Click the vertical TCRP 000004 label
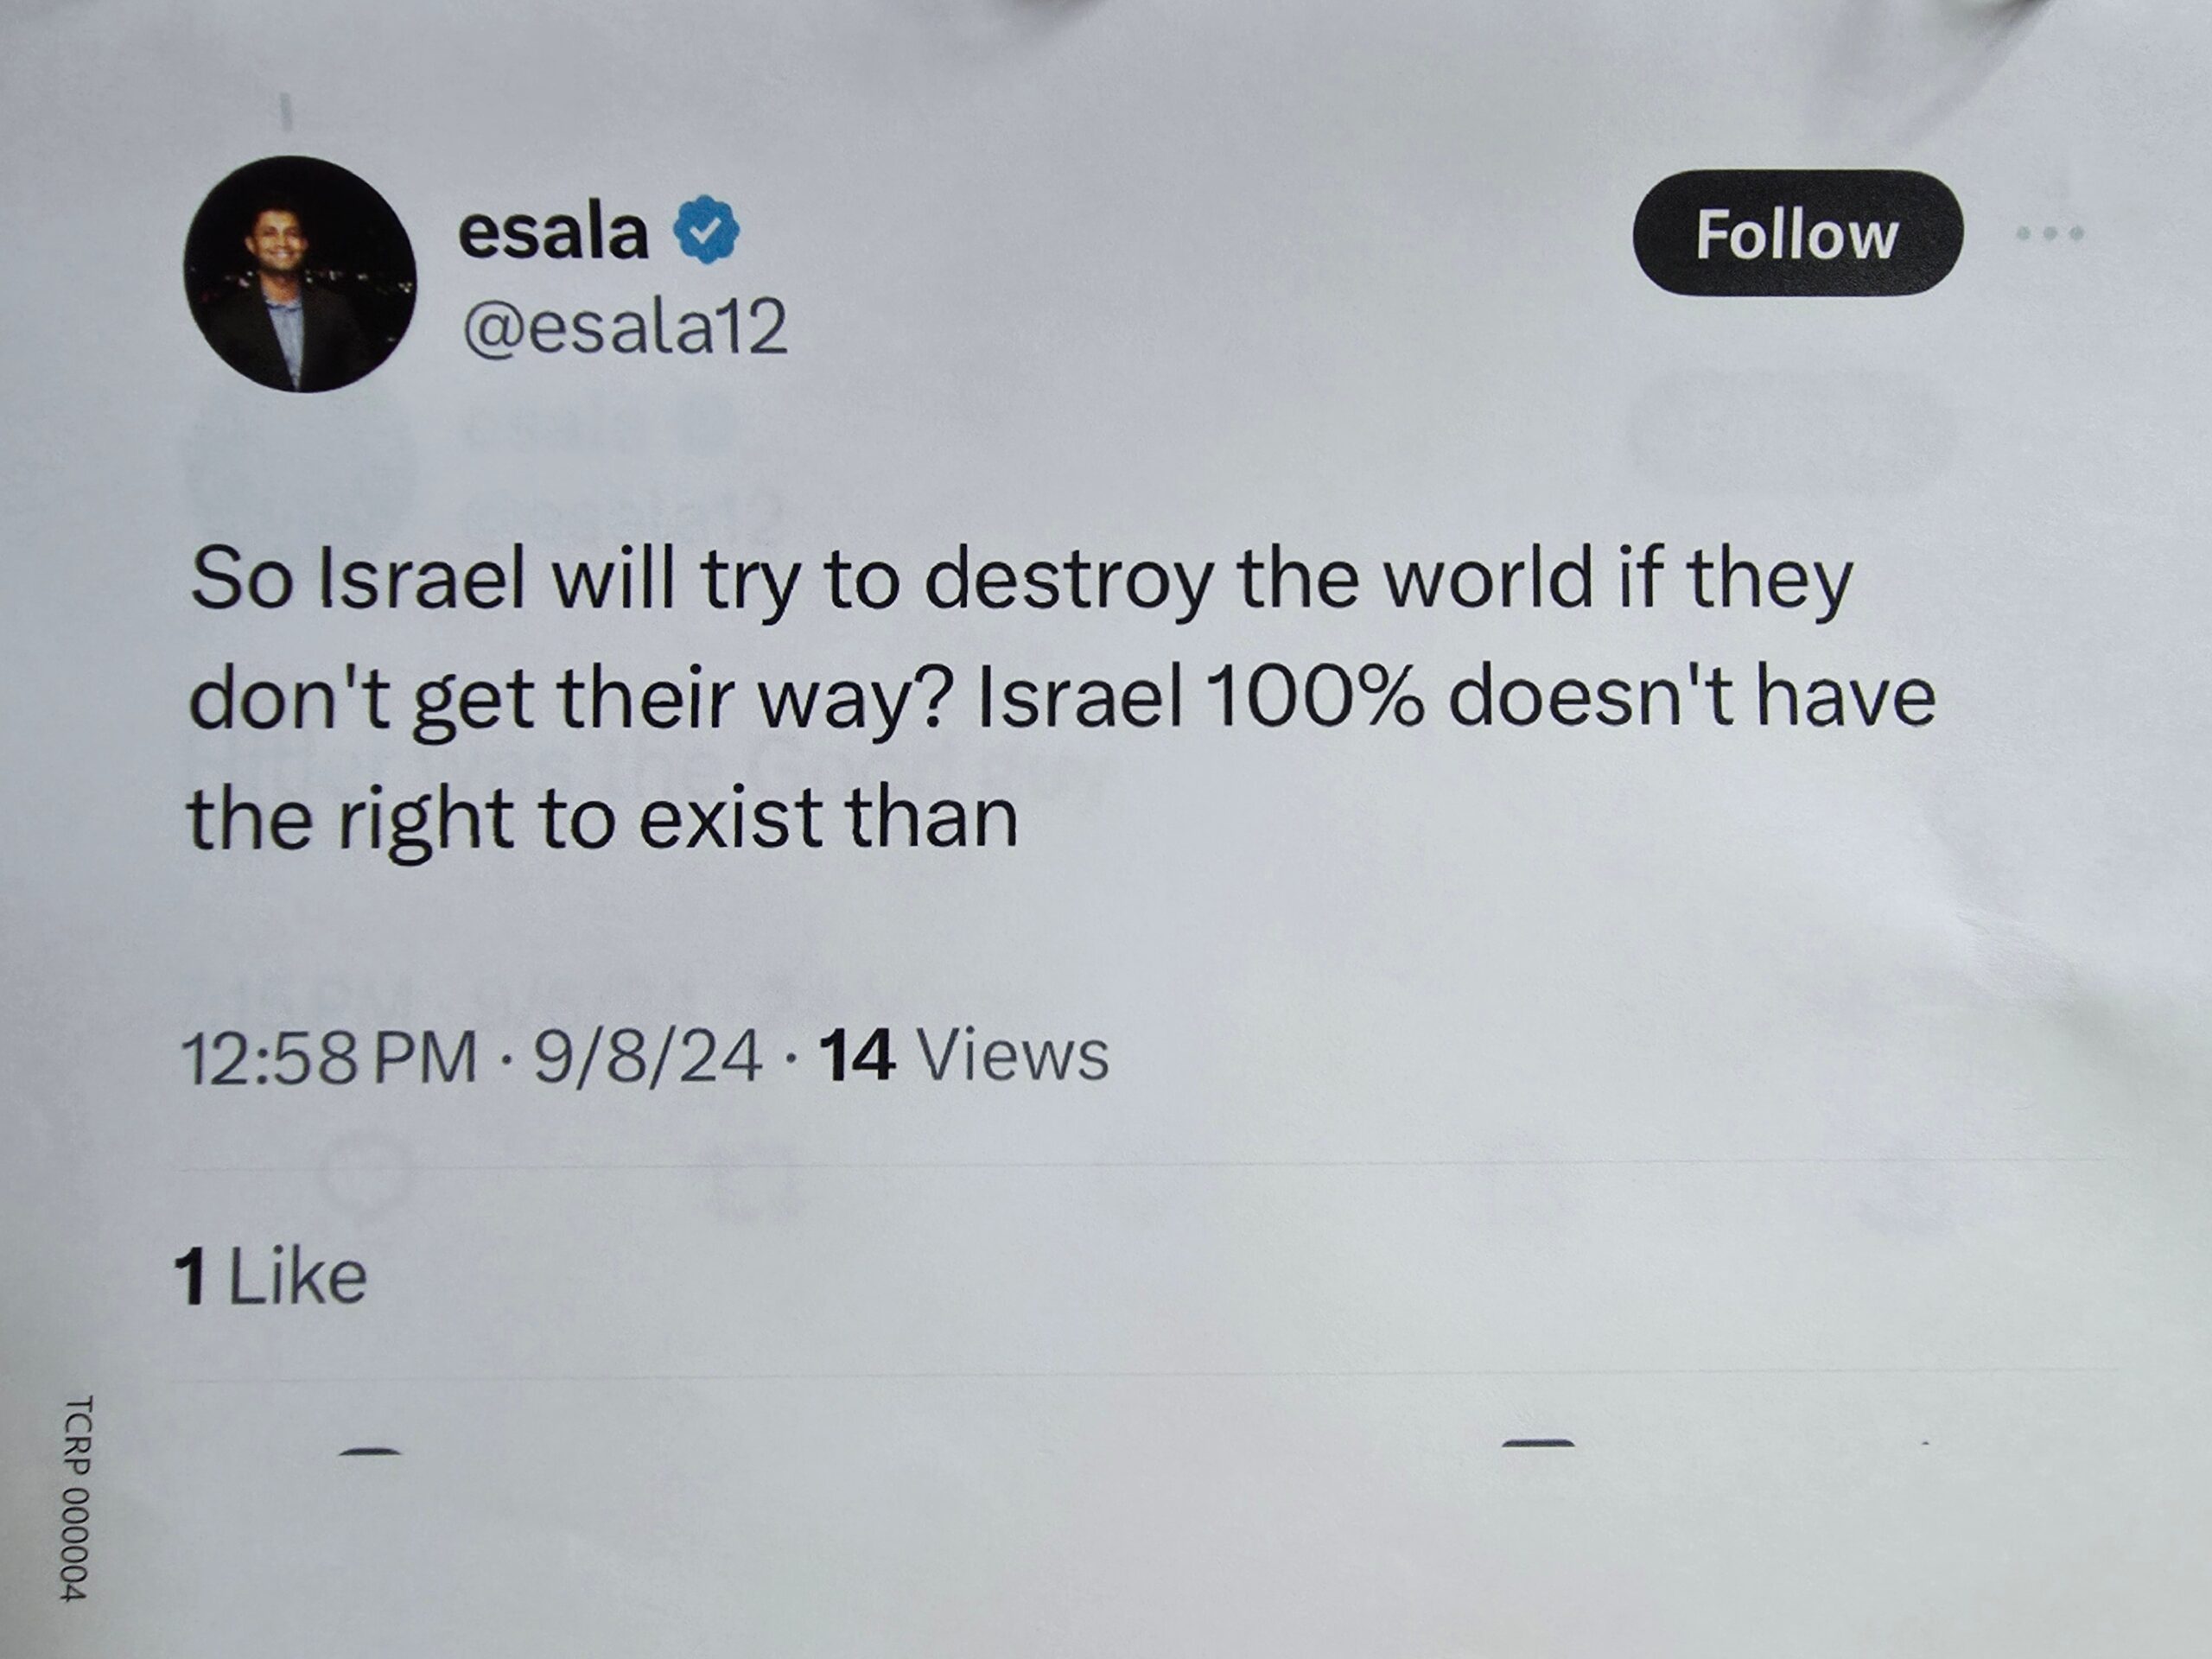 point(77,1497)
